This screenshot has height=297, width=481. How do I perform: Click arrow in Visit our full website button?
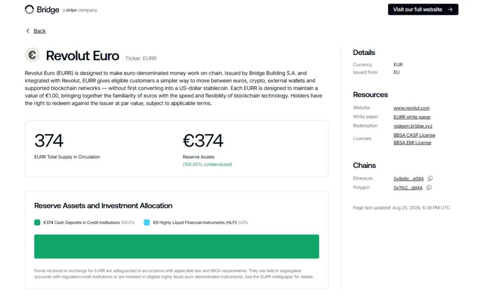click(x=450, y=9)
